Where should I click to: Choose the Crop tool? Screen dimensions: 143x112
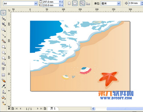point(3,24)
